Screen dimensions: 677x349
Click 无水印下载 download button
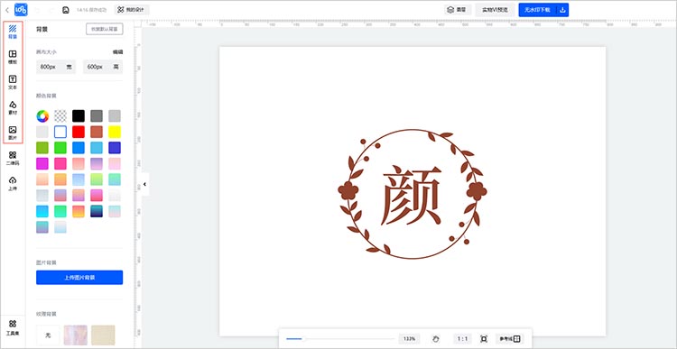tap(538, 10)
